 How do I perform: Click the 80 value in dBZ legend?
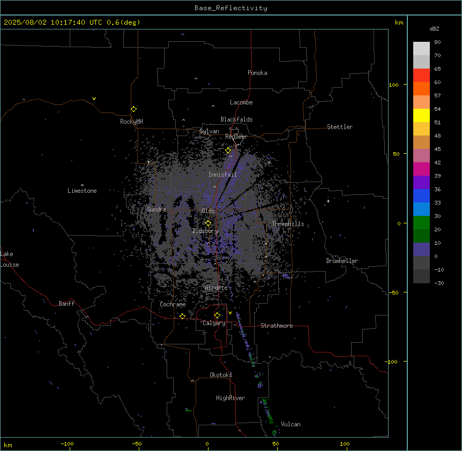click(437, 42)
